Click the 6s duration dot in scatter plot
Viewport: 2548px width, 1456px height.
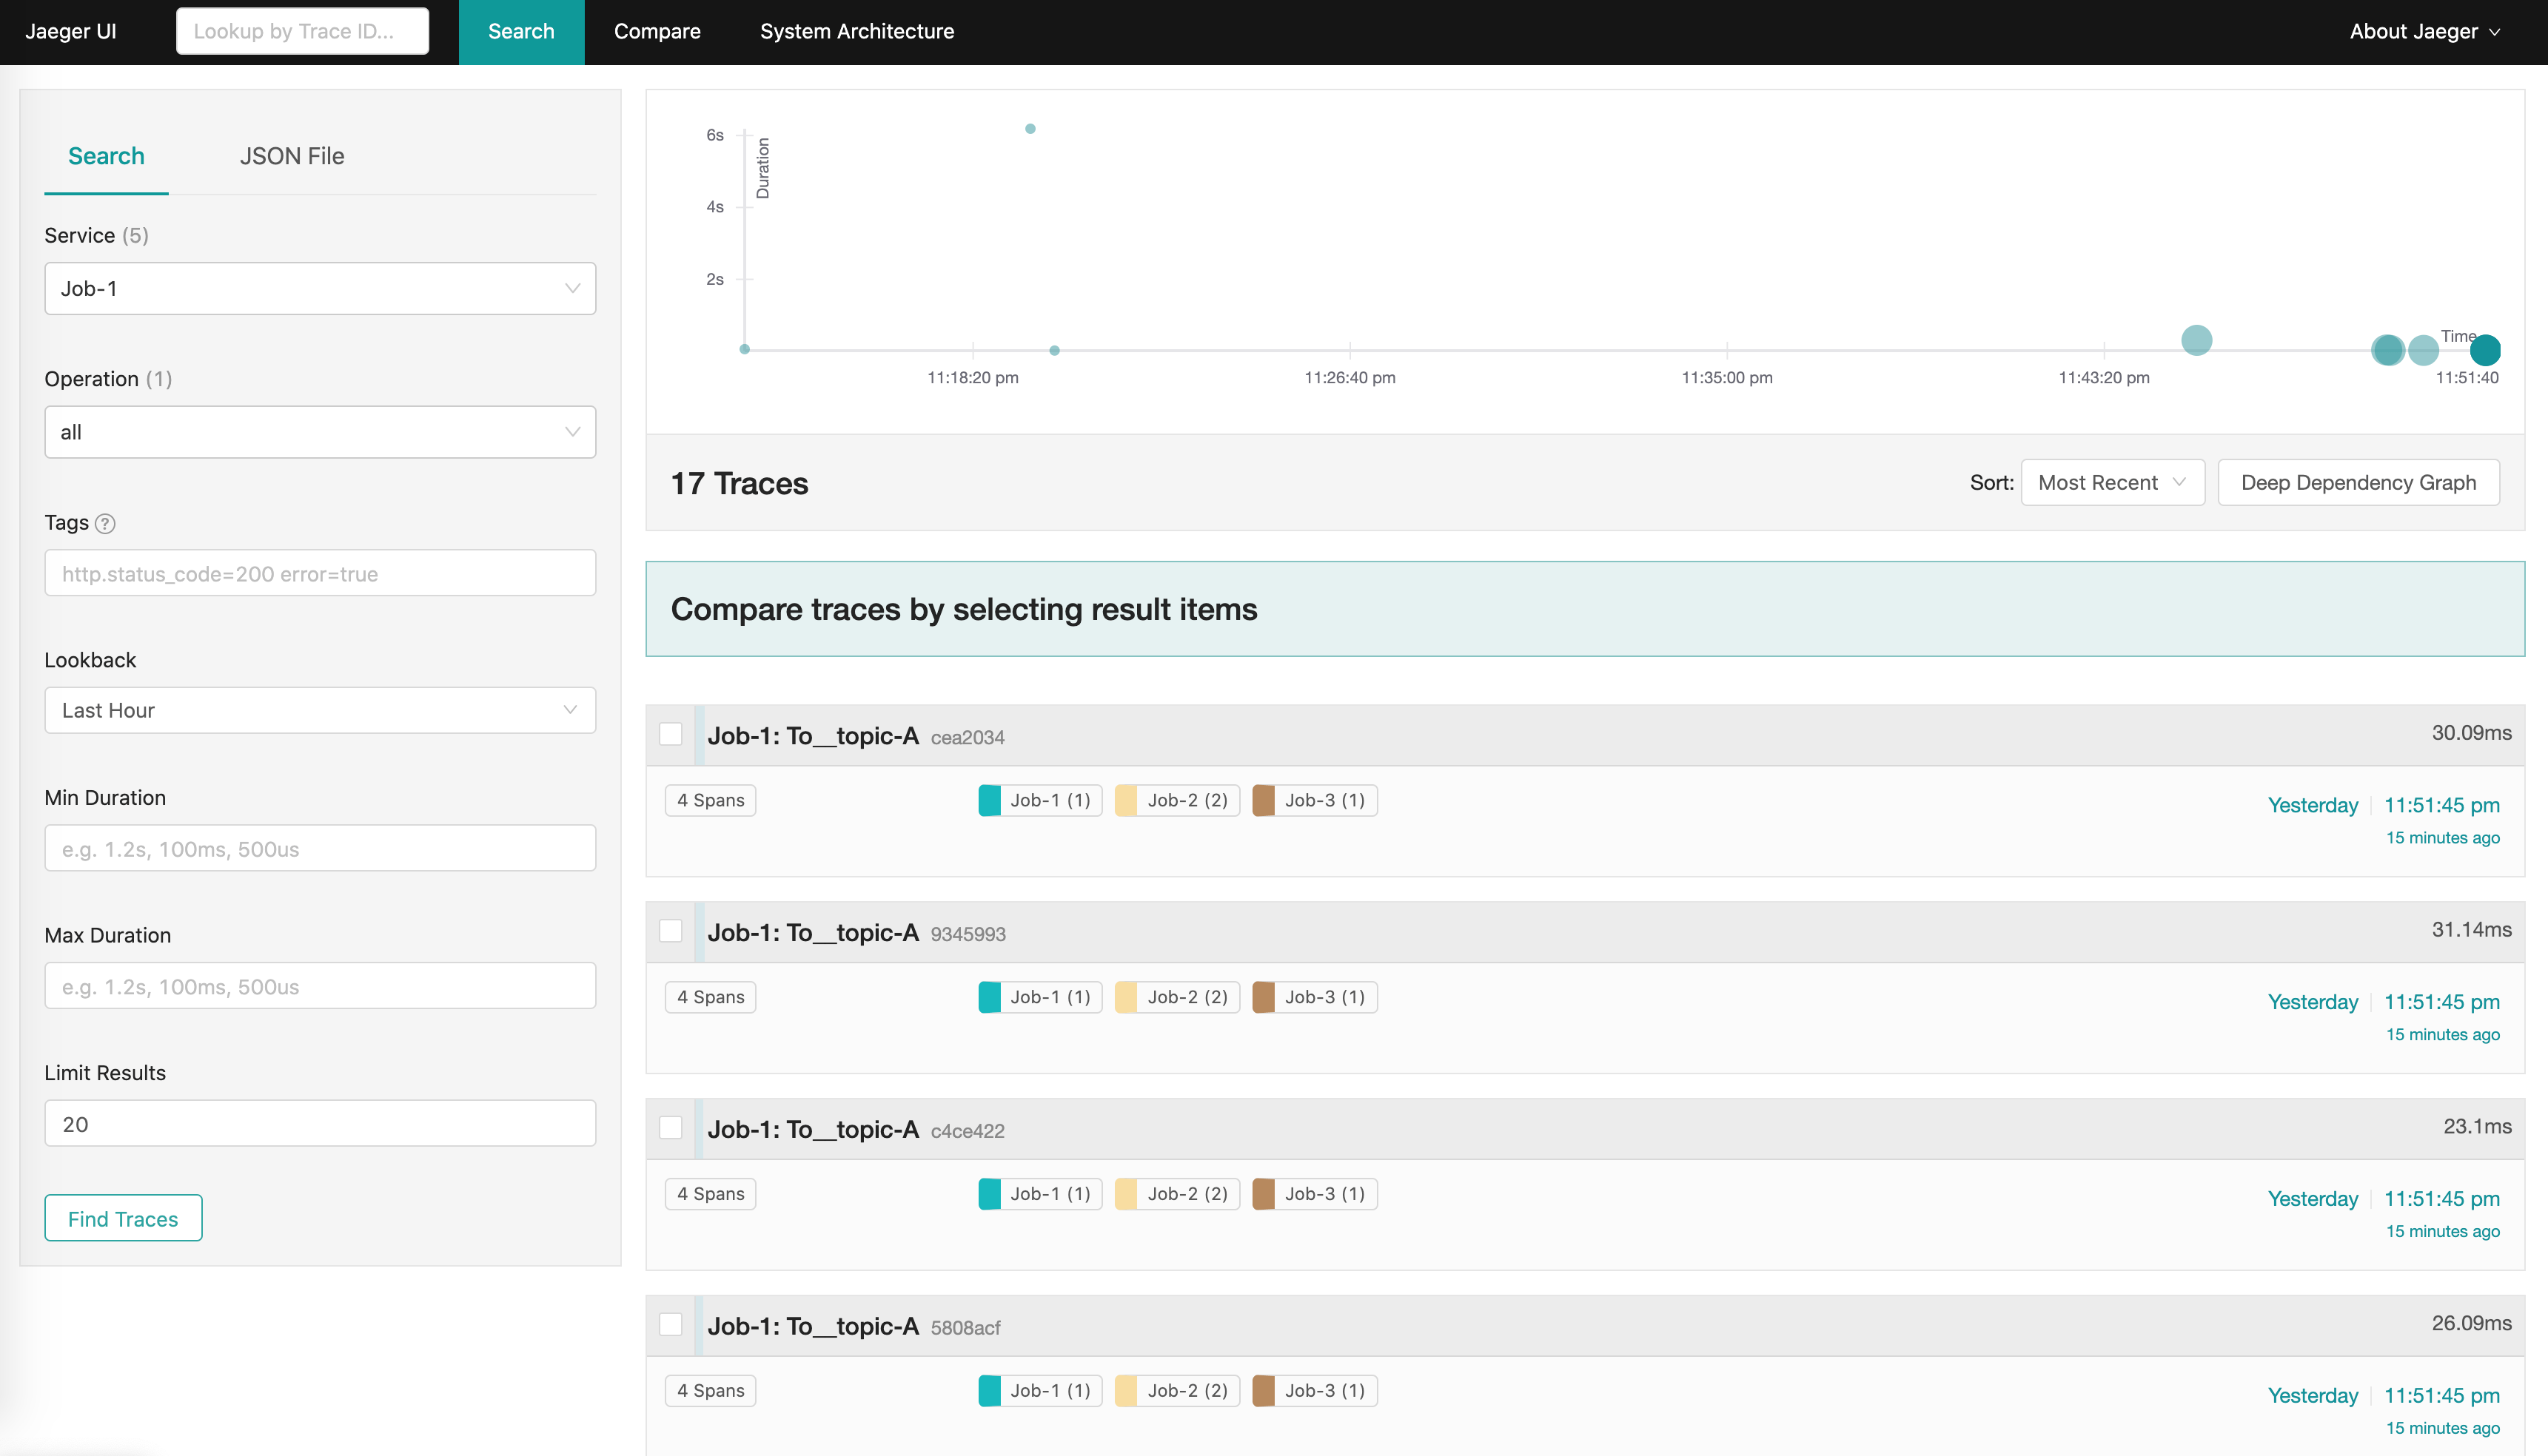click(1030, 129)
